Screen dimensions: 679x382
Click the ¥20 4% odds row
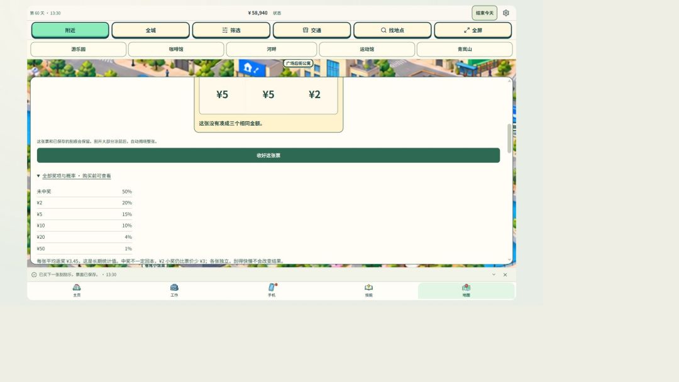pyautogui.click(x=84, y=237)
